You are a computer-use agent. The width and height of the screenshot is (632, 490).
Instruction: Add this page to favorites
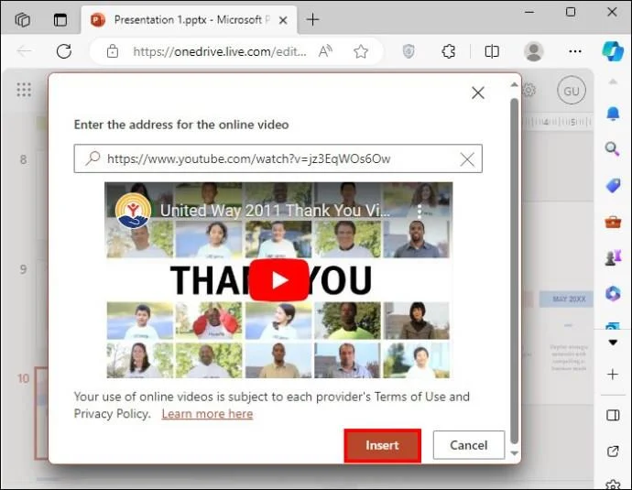[361, 51]
